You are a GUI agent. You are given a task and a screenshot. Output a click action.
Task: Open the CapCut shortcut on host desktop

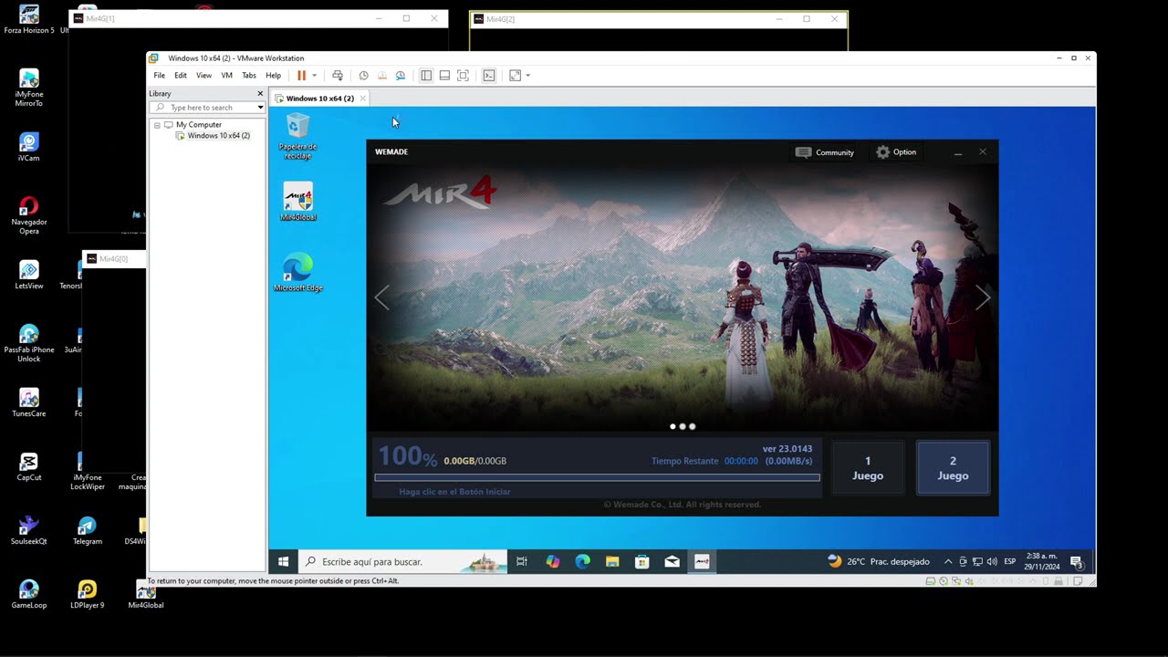29,466
